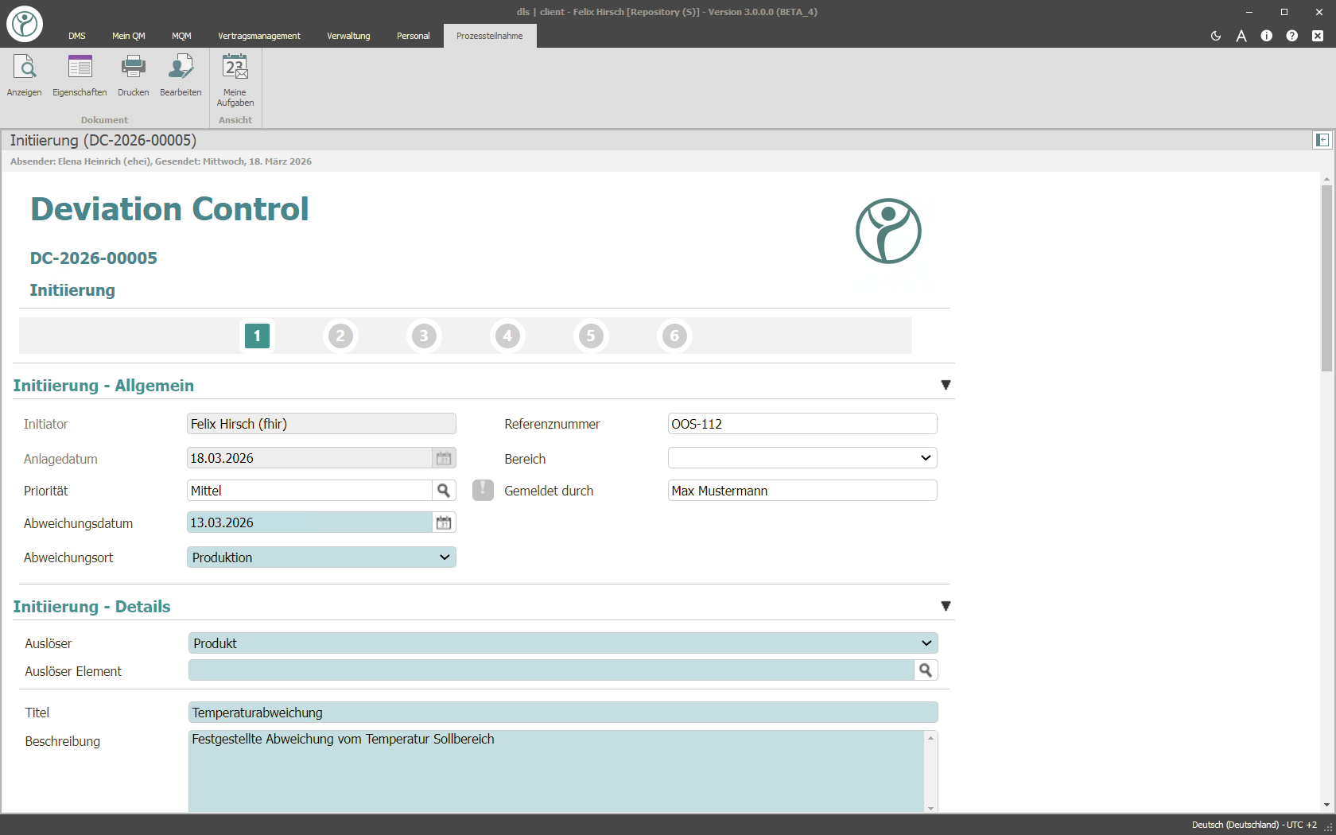Screen dimensions: 1336x835
Task: Collapse the Initiierung - Allgemein section
Action: 946,385
